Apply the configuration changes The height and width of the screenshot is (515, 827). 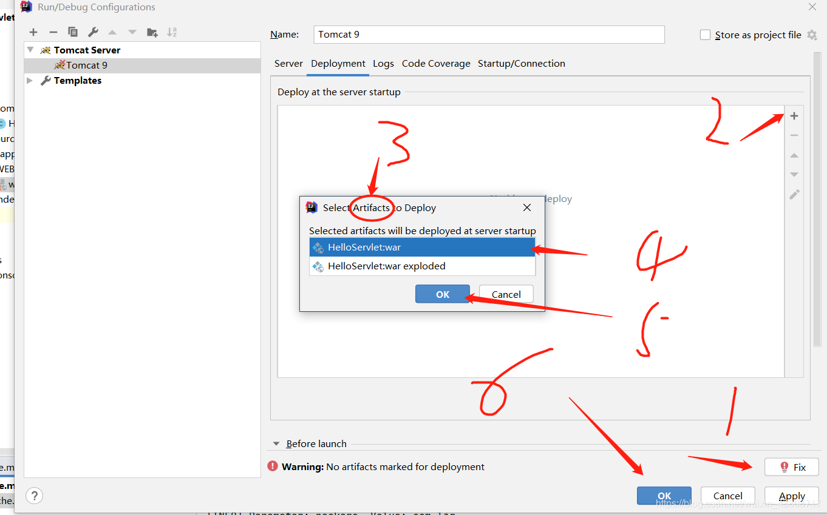pyautogui.click(x=792, y=496)
